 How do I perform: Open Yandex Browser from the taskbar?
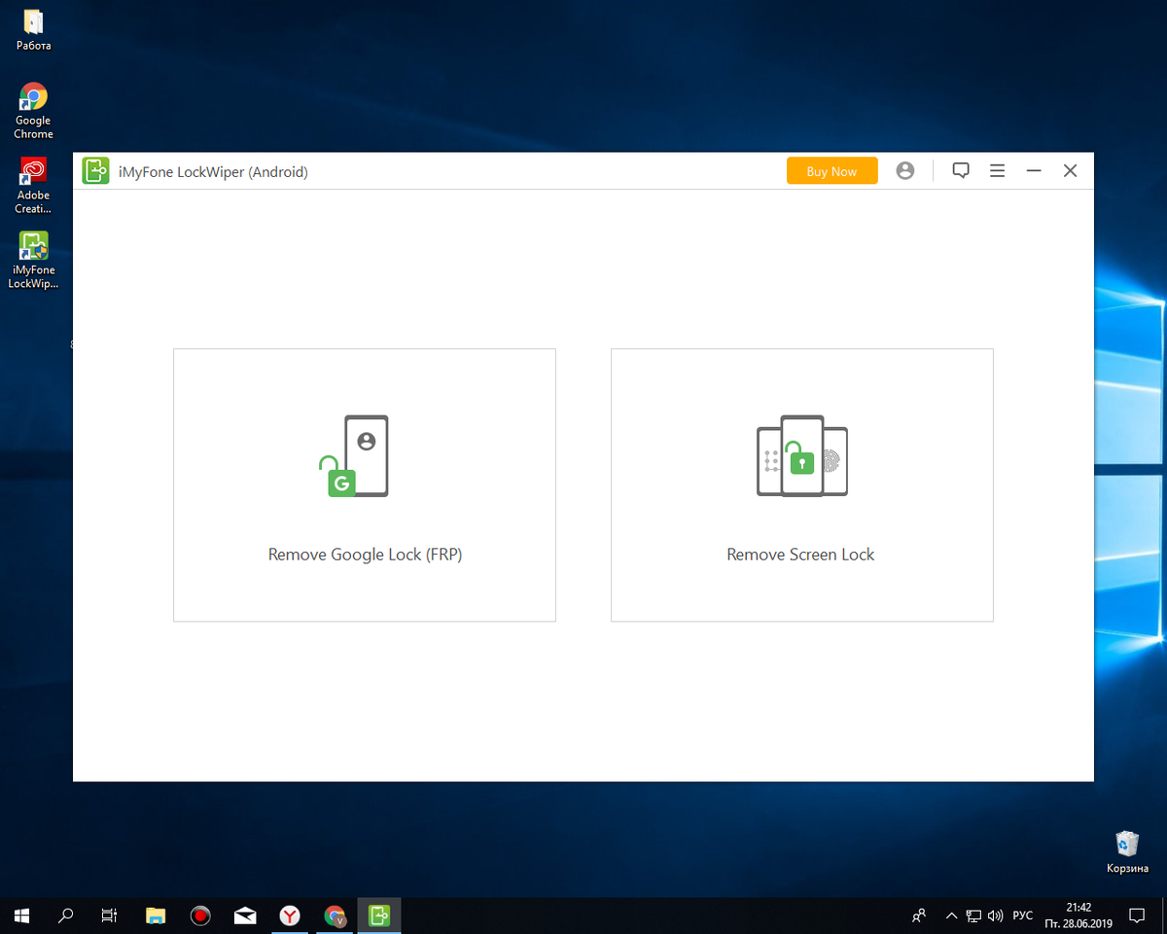click(290, 916)
